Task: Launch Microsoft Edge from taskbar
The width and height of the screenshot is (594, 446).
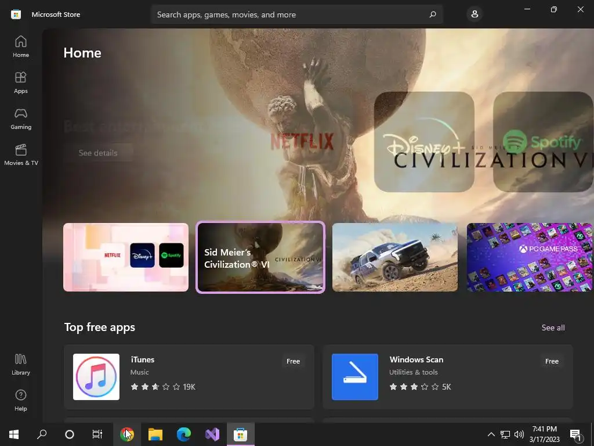Action: [184, 434]
